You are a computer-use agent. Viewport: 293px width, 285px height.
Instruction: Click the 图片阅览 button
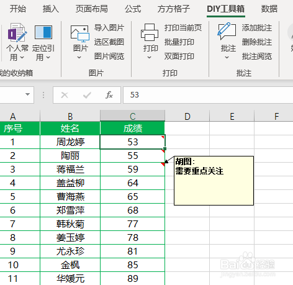click(109, 57)
